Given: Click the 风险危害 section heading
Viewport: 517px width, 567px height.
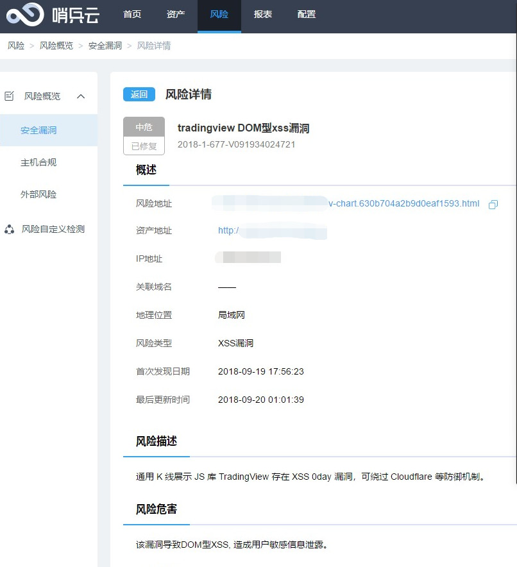Looking at the screenshot, I should tap(156, 509).
